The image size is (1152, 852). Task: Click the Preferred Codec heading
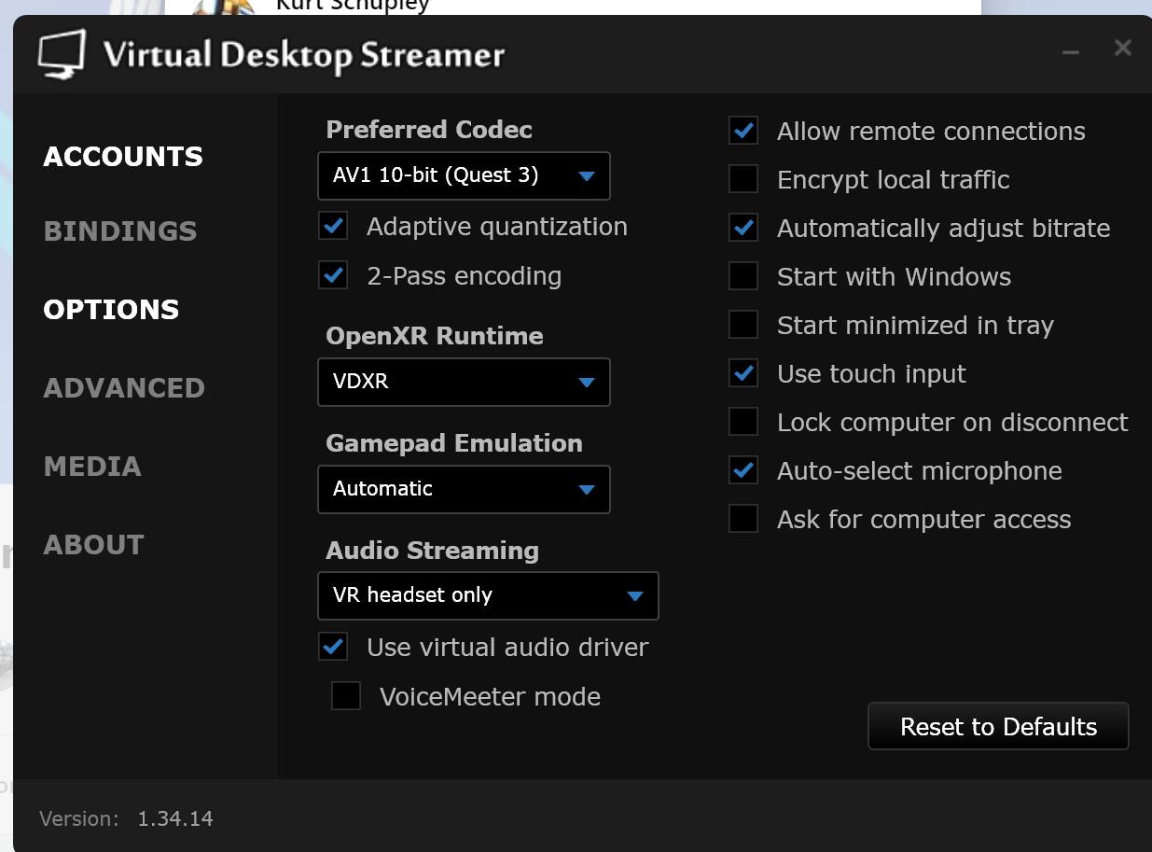tap(429, 130)
